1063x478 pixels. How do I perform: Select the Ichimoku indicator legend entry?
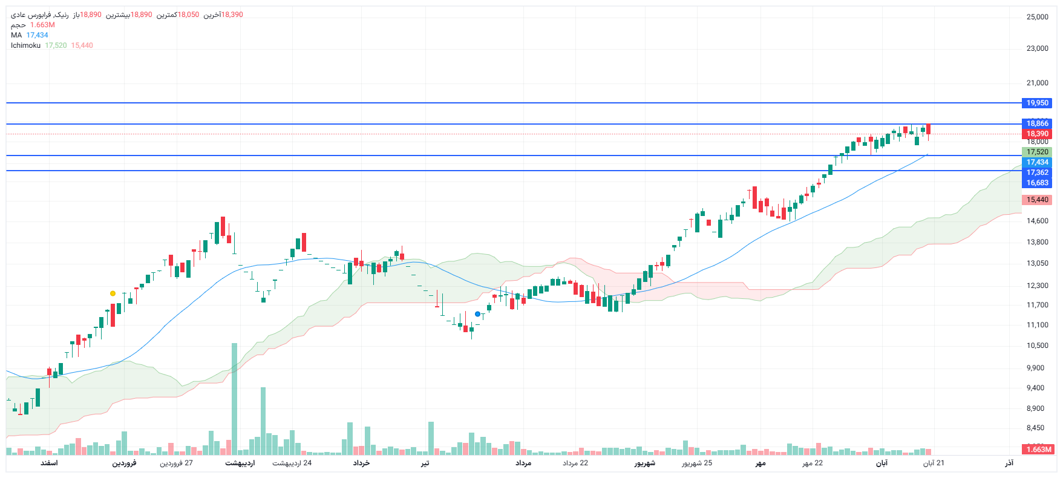pos(25,45)
